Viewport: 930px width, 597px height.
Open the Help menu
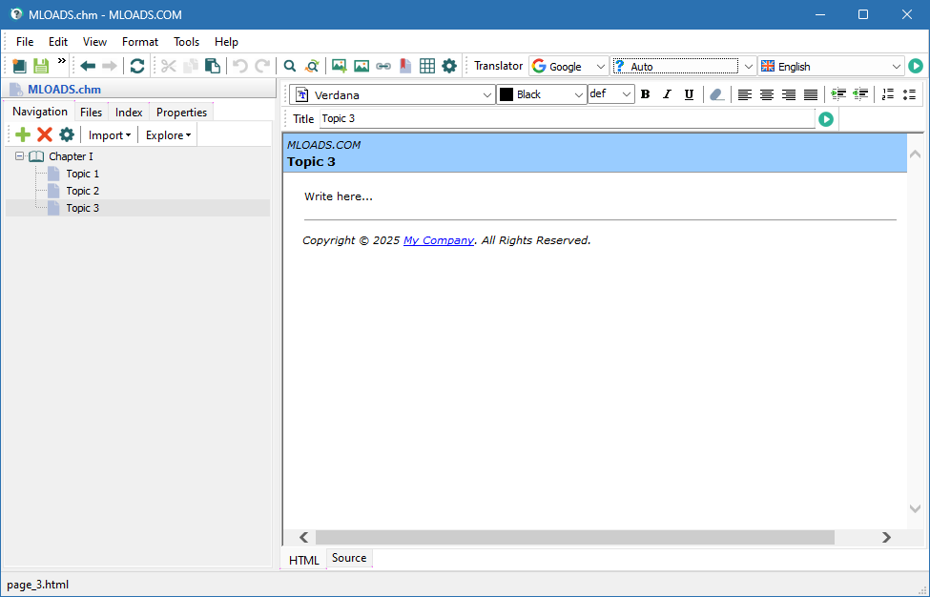click(227, 42)
